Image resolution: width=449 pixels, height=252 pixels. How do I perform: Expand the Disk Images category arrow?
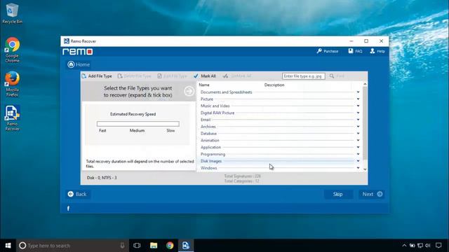tap(358, 161)
